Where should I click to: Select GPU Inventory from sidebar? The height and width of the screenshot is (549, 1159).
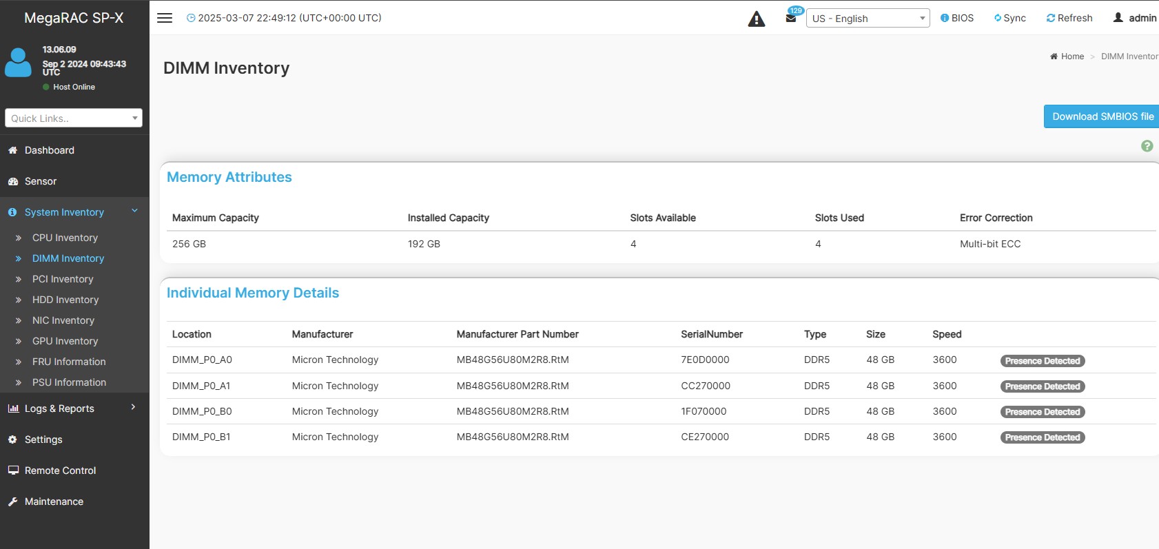65,341
